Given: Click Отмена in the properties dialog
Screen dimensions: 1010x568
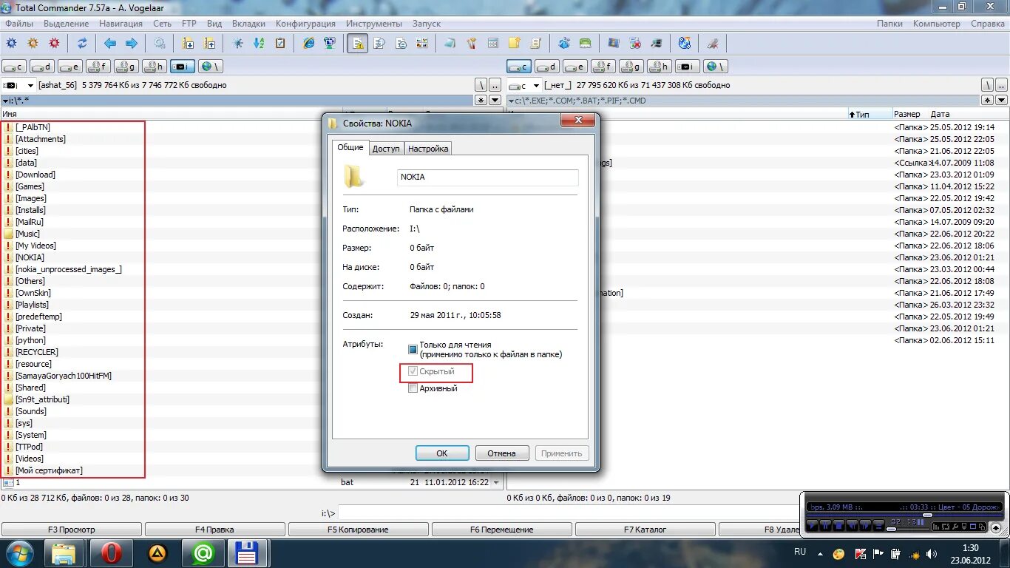Looking at the screenshot, I should tap(501, 453).
